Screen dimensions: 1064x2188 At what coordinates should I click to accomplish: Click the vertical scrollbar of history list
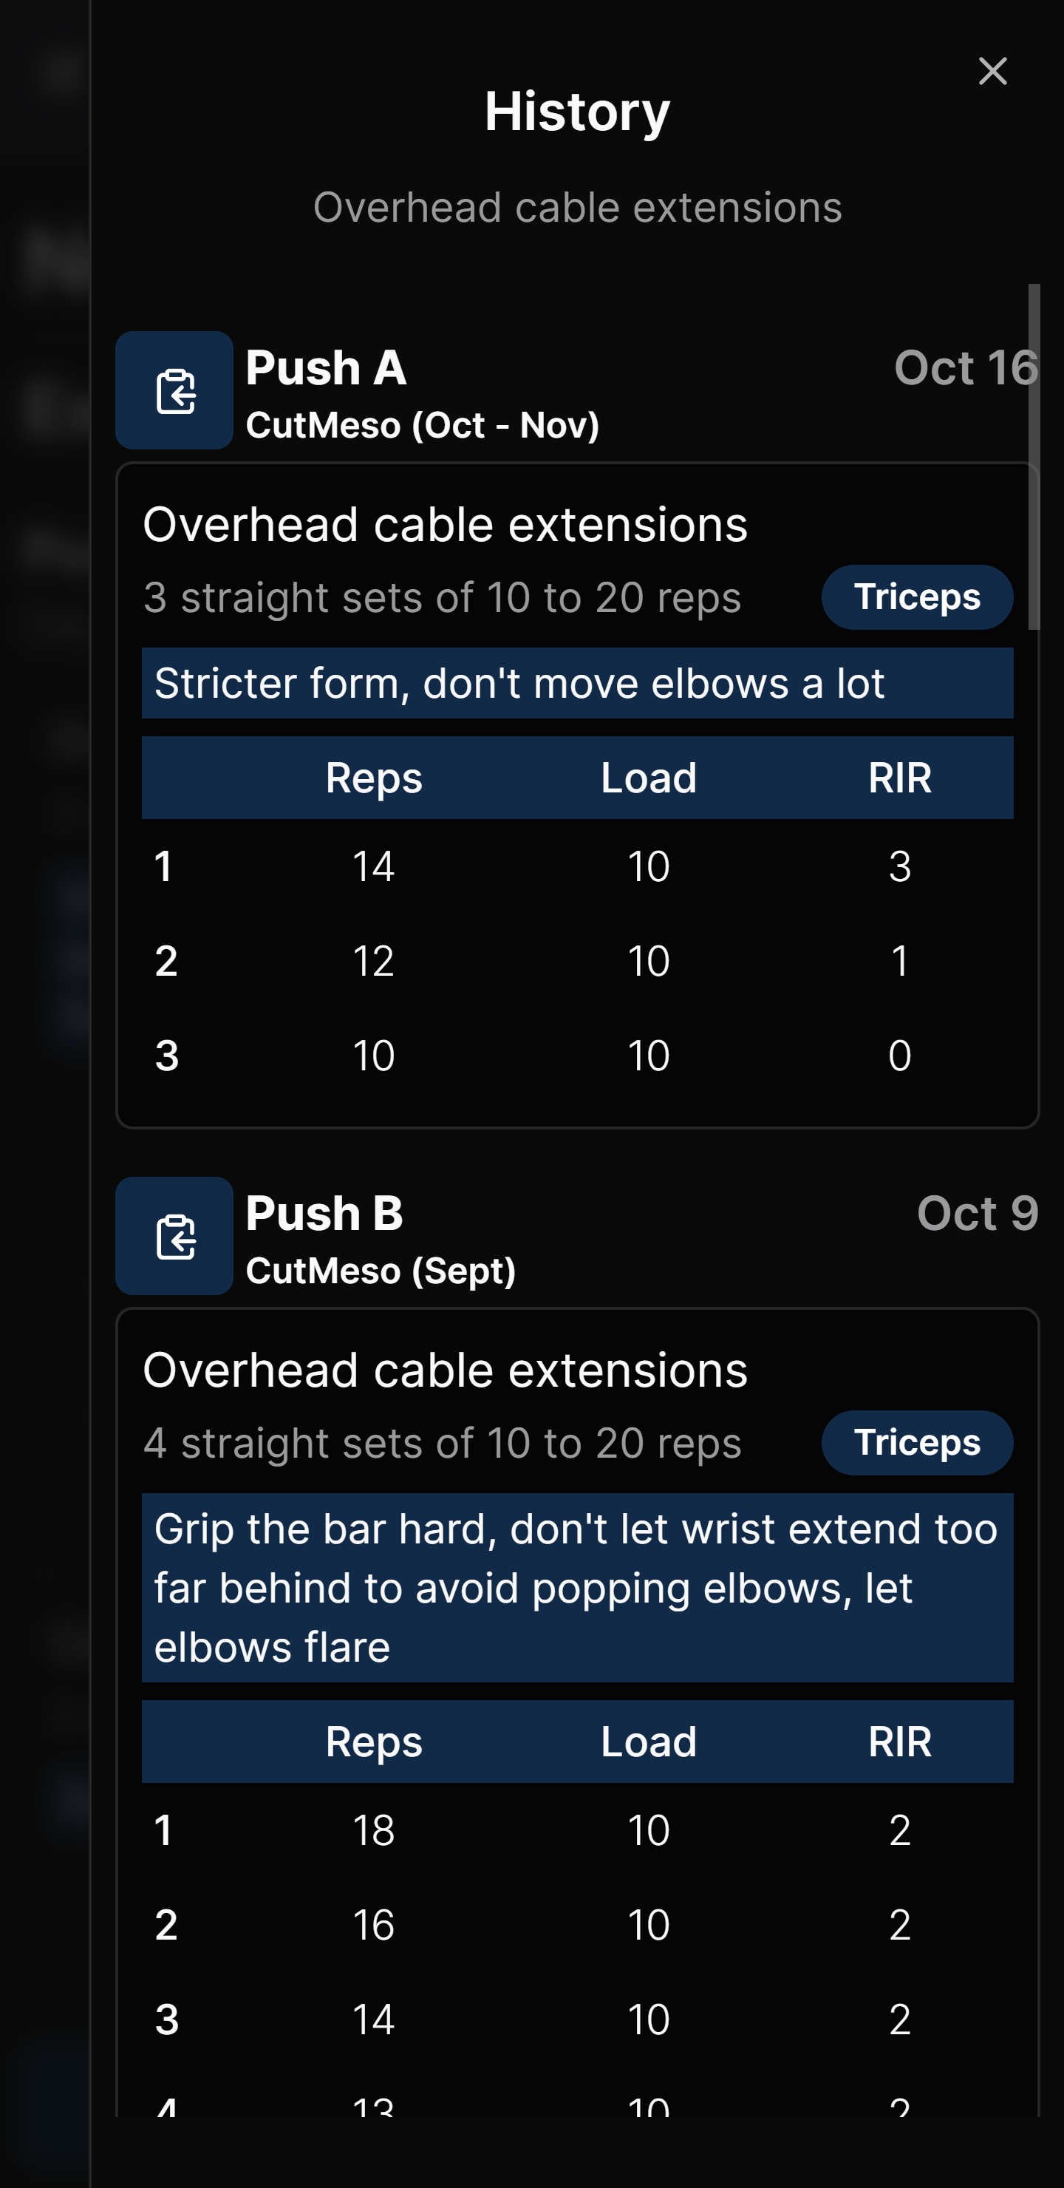click(1034, 457)
